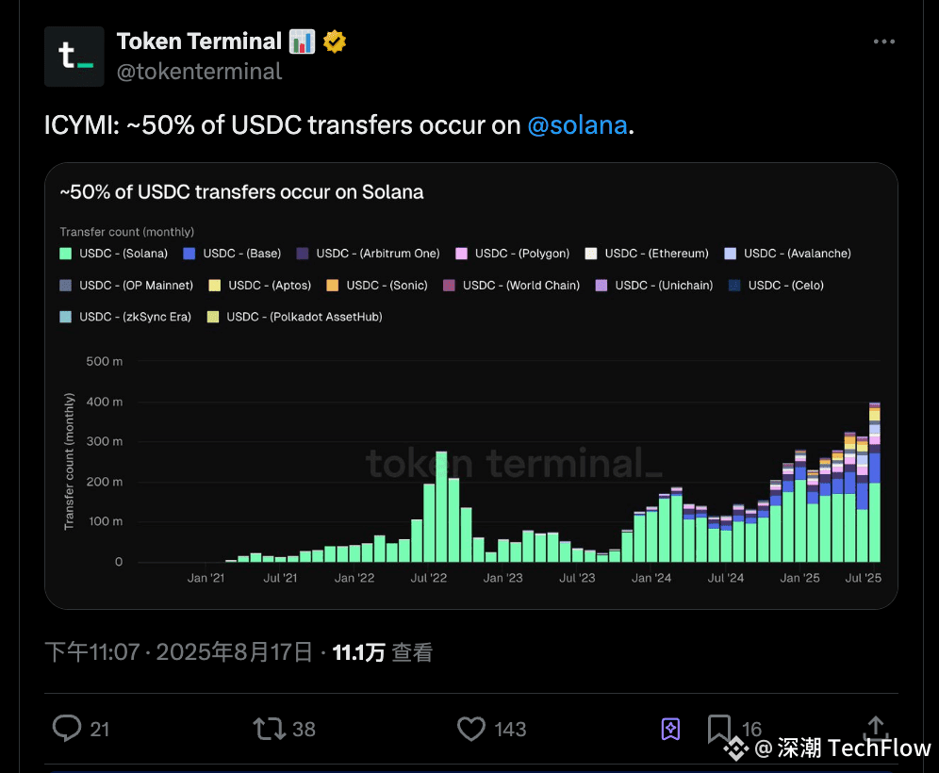Click the USDC - (Polygon) pink swatch
This screenshot has width=939, height=773.
point(461,254)
